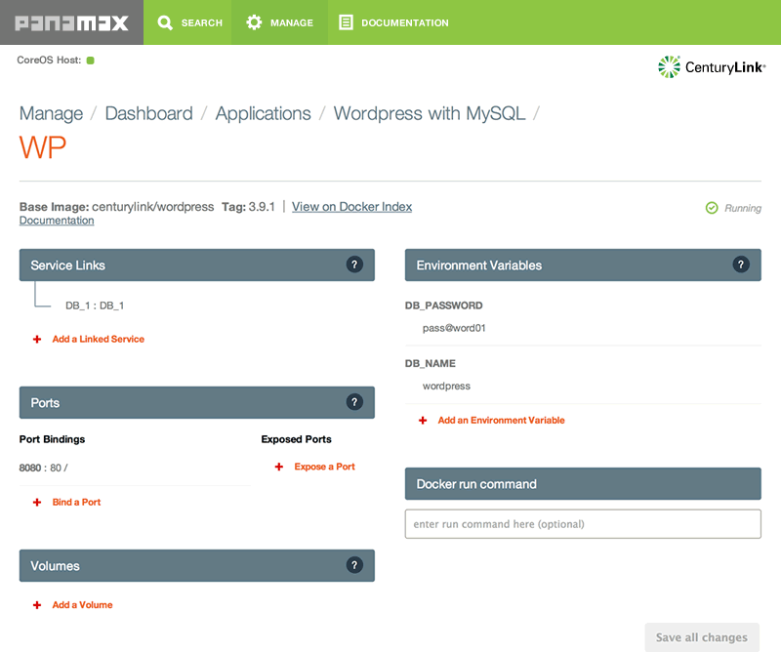
Task: Click the Documentation page icon
Action: click(346, 22)
